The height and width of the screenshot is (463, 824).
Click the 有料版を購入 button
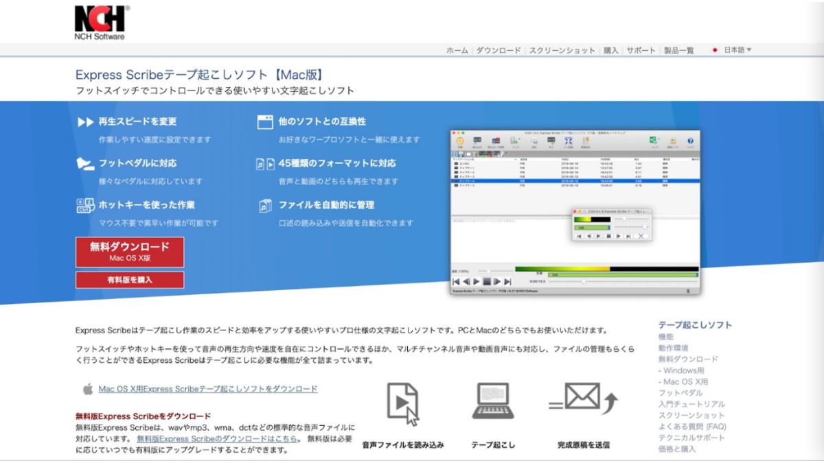(130, 280)
